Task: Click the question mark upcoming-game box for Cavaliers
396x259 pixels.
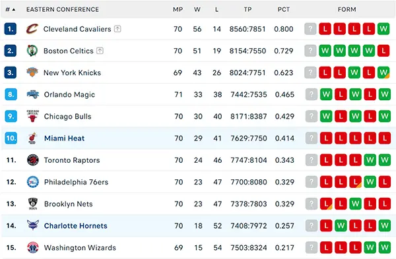Action: (x=310, y=29)
